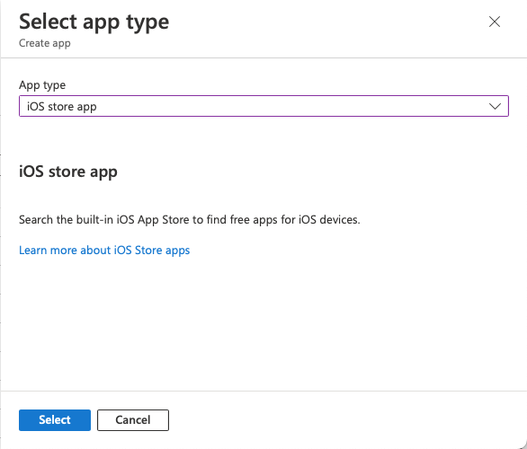Click the chevron arrow in App type field

click(495, 107)
